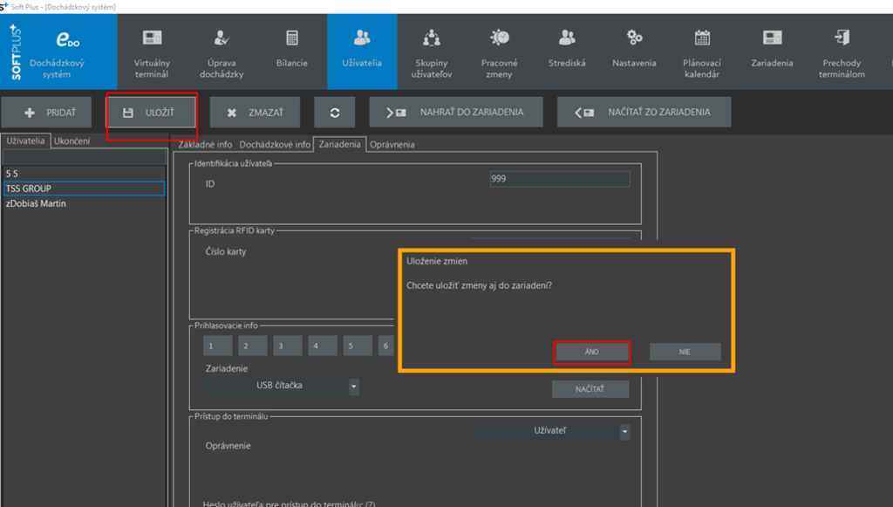Open the Ukončení users tab
Viewport: 893px width, 507px height.
click(x=72, y=140)
